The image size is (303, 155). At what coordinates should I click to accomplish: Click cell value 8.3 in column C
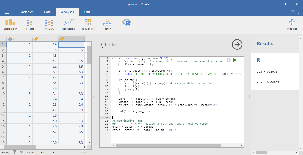[71, 83]
